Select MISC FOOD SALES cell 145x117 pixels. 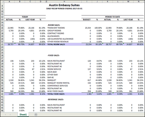click(x=55, y=91)
